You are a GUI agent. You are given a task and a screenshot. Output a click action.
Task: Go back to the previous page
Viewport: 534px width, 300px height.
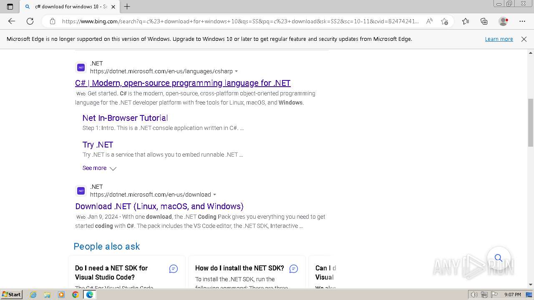[x=12, y=21]
